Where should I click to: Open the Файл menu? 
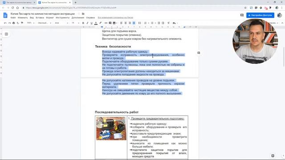[x=13, y=18]
